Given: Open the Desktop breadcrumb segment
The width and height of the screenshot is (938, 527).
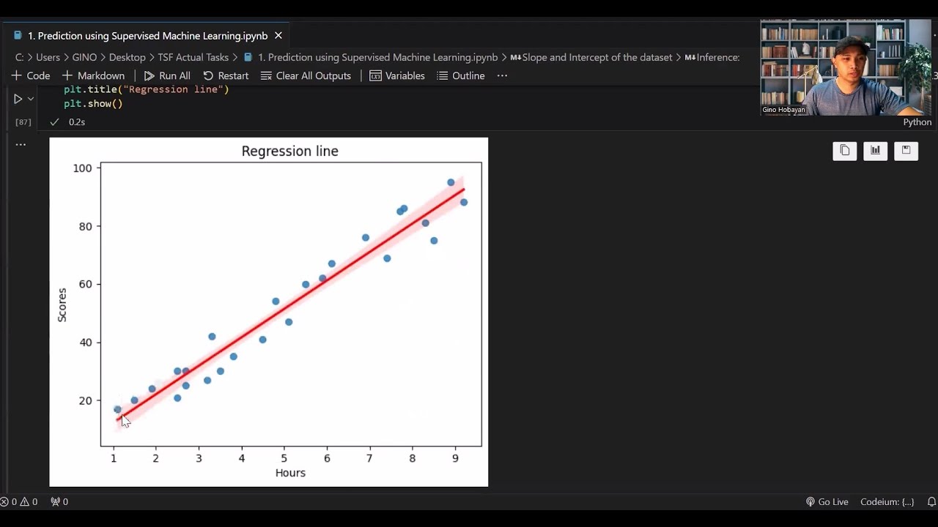Looking at the screenshot, I should (128, 57).
